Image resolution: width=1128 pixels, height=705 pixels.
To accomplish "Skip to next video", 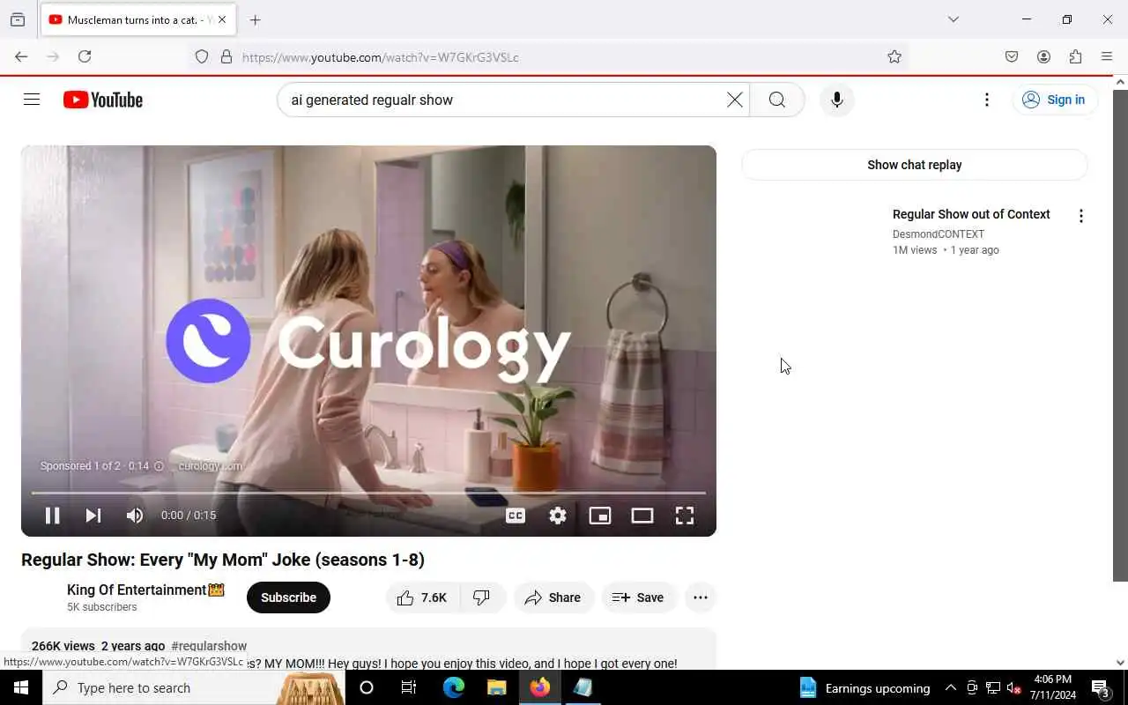I will (93, 516).
